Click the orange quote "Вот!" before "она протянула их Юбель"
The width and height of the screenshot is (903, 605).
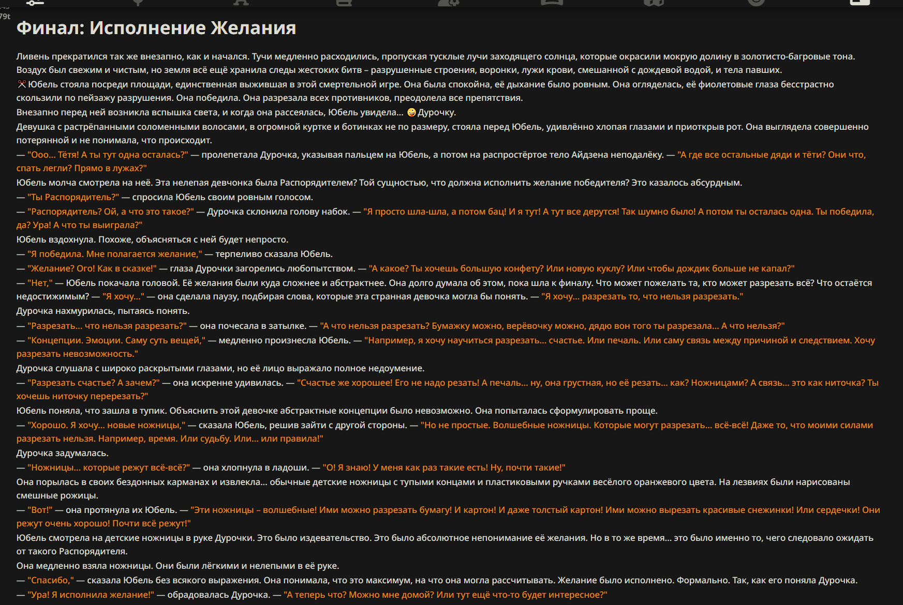click(40, 510)
